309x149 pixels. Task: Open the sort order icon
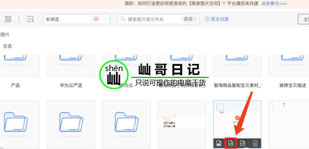(x=30, y=19)
